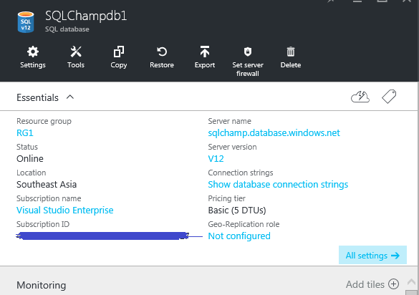The image size is (419, 295).
Task: Click the SQLChampdb1 blade title
Action: [x=86, y=16]
